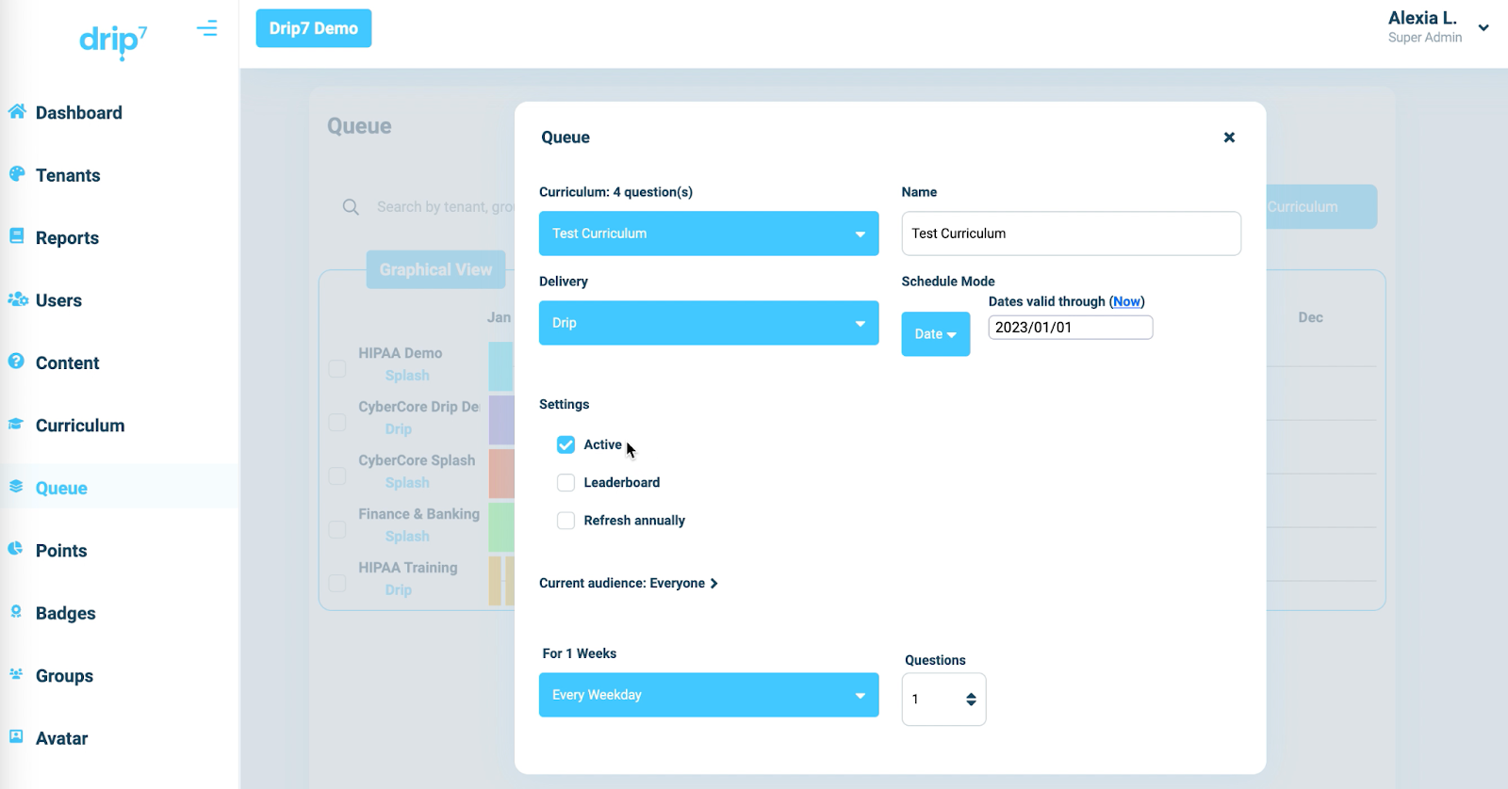Screen dimensions: 1508x789
Task: Open Curriculum in the sidebar
Action: click(x=80, y=426)
